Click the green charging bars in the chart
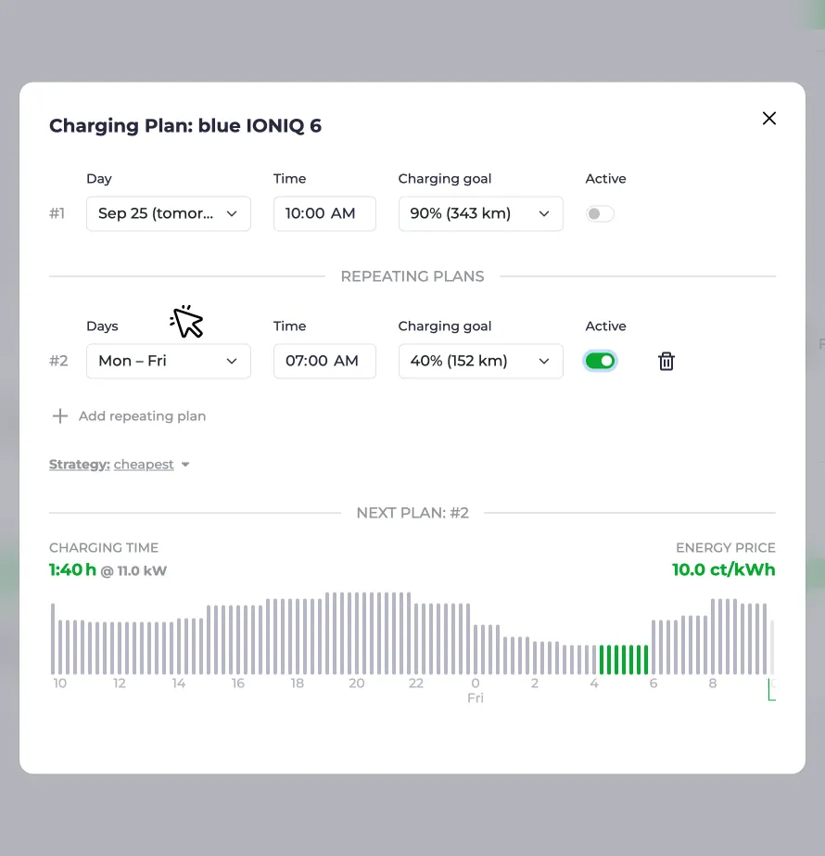The image size is (825, 856). 623,659
